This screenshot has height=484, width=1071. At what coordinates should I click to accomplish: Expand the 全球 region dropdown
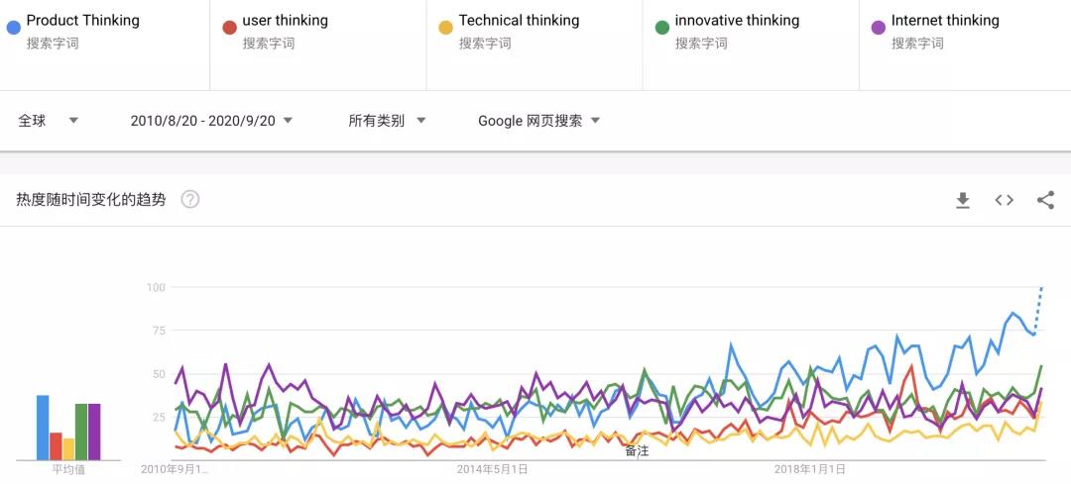coord(48,121)
